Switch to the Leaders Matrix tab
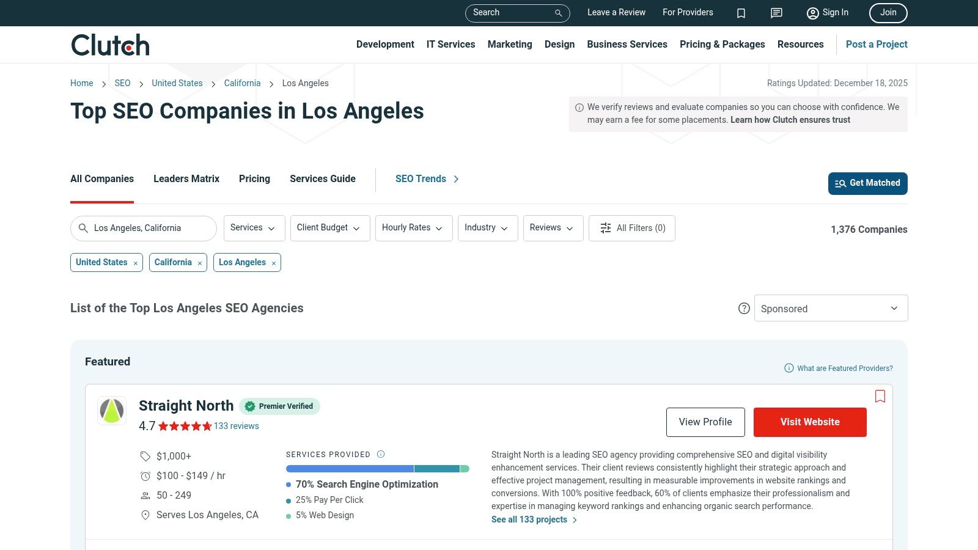 pos(186,178)
